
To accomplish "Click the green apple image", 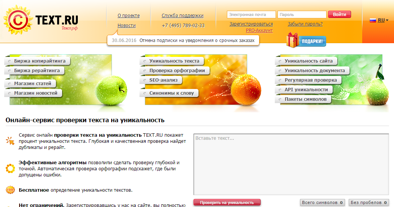I will [110, 89].
